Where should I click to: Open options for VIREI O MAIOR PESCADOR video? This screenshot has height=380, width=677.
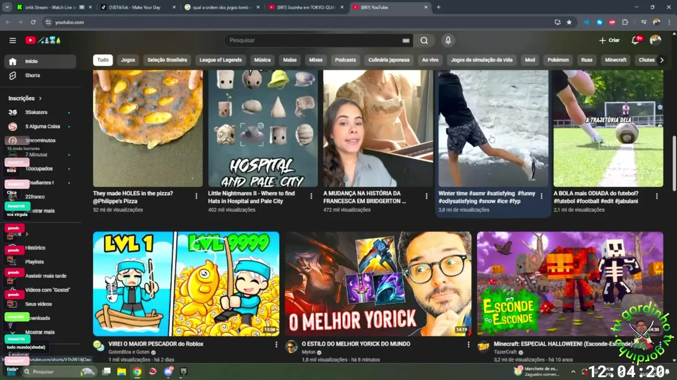tap(276, 344)
